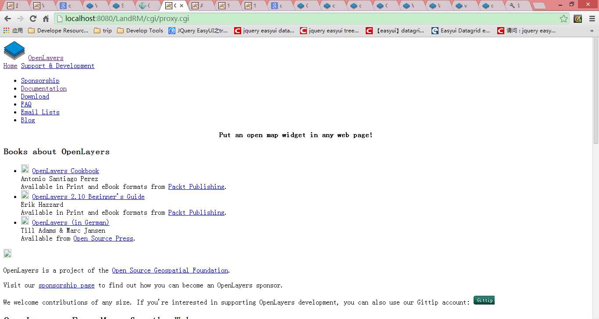Click broken image beside OpenLayers (in German)

point(25,221)
